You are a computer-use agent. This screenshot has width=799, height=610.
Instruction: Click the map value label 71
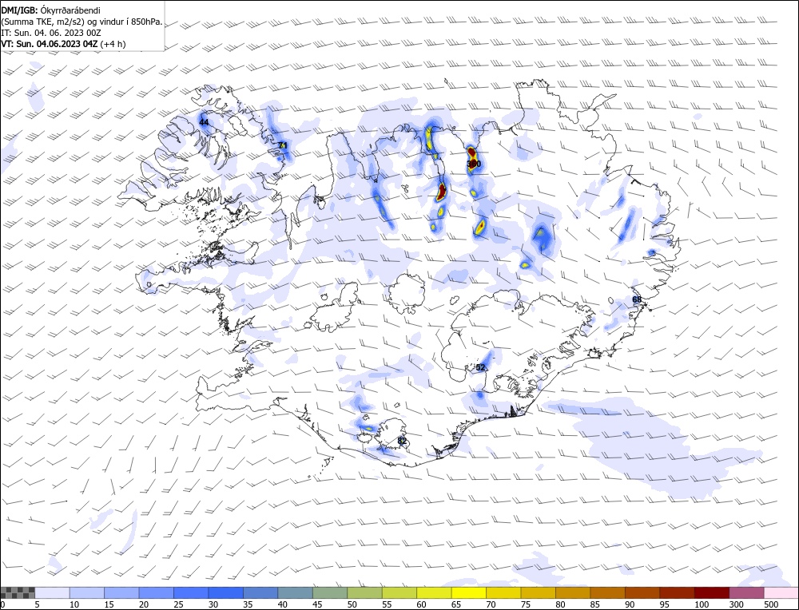[x=284, y=145]
